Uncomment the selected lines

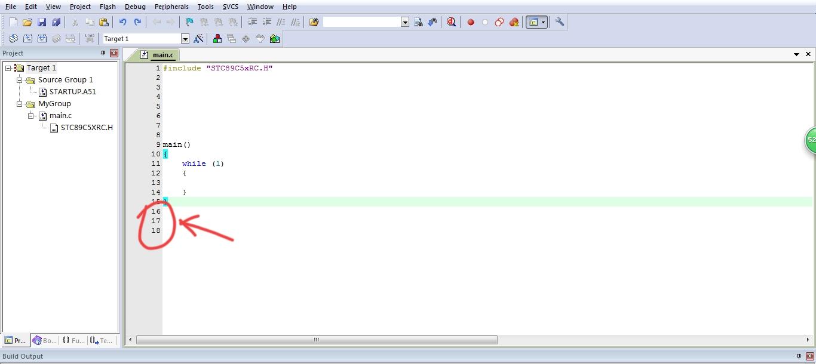click(x=295, y=22)
